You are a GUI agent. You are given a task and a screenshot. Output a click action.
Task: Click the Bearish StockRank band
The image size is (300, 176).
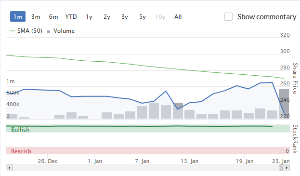coord(148,150)
